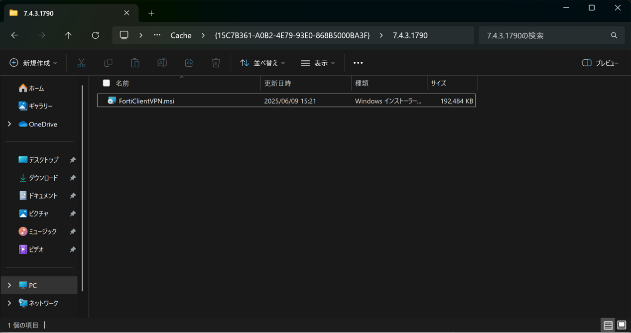
Task: Refresh the current folder view
Action: [x=95, y=35]
